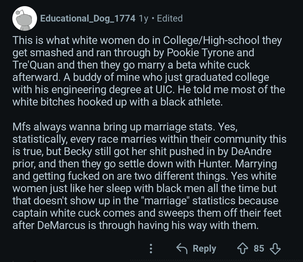Image resolution: width=303 pixels, height=262 pixels.
Task: Click the "Edited" label in the header
Action: [170, 18]
